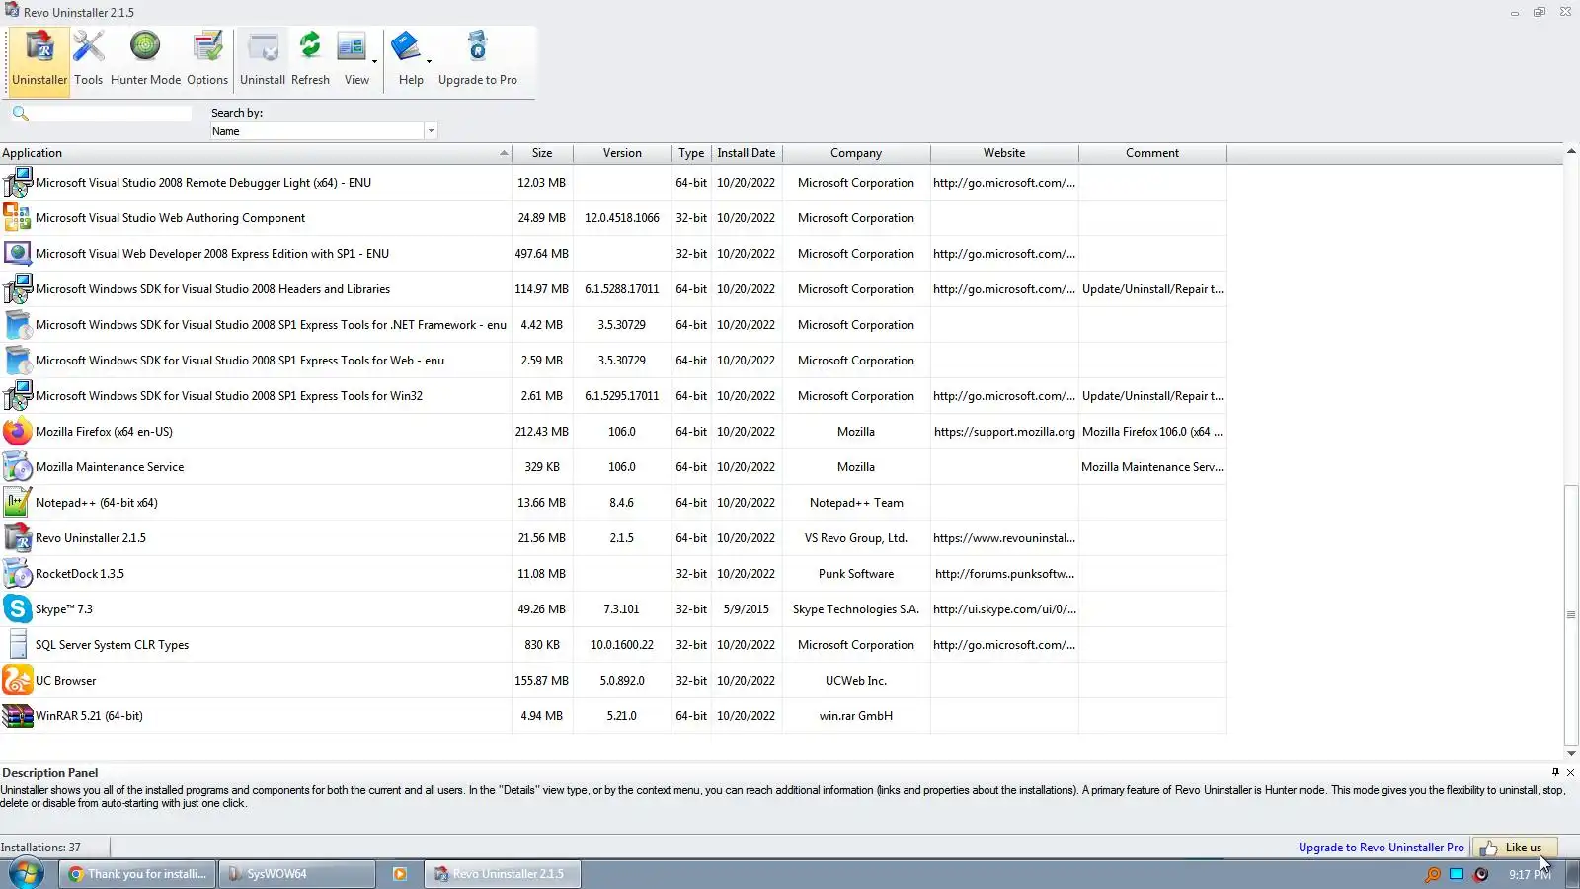The height and width of the screenshot is (889, 1580).
Task: Click WinRAR size '4.94 MB' cell
Action: [542, 716]
